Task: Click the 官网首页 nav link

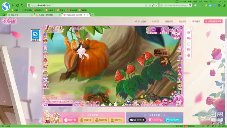Action: [155, 21]
